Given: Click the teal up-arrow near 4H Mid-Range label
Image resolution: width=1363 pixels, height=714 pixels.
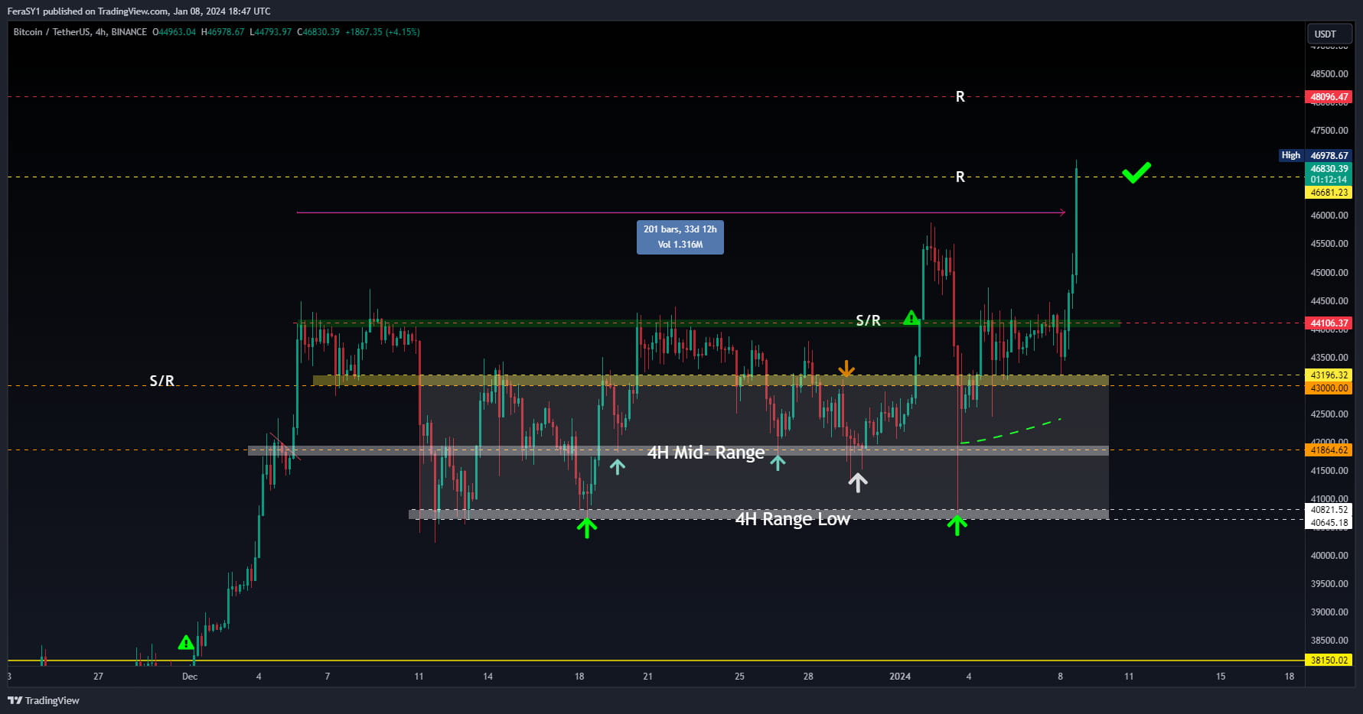Looking at the screenshot, I should point(778,462).
